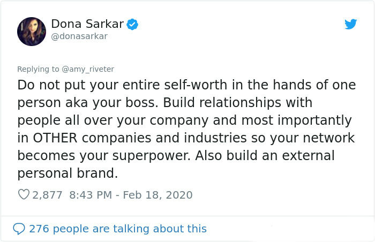
Task: Open the @amy_riveter mention
Action: click(88, 69)
